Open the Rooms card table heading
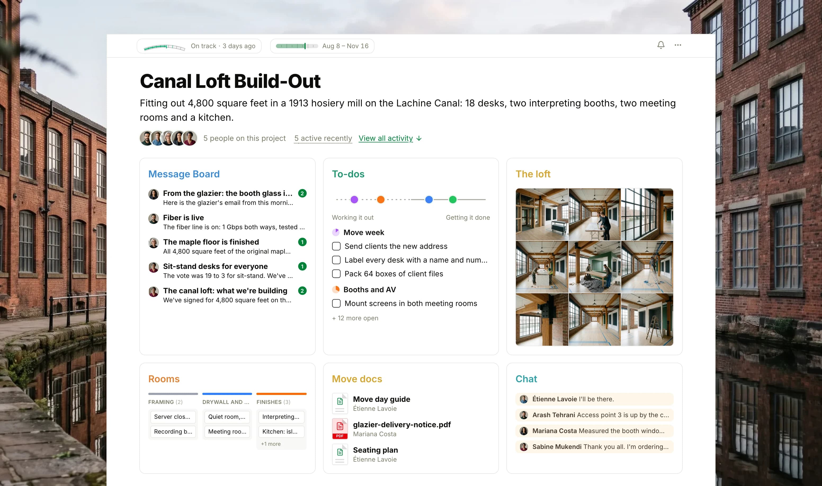 pos(164,379)
